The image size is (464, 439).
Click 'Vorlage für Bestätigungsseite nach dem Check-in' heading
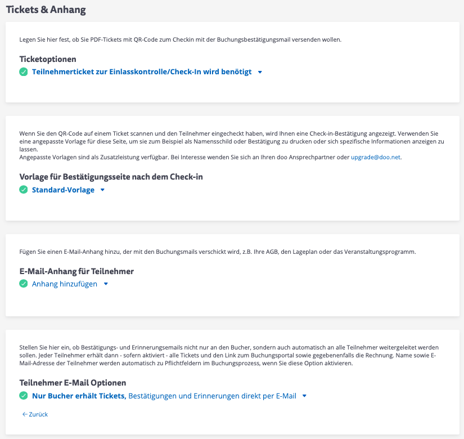point(111,177)
